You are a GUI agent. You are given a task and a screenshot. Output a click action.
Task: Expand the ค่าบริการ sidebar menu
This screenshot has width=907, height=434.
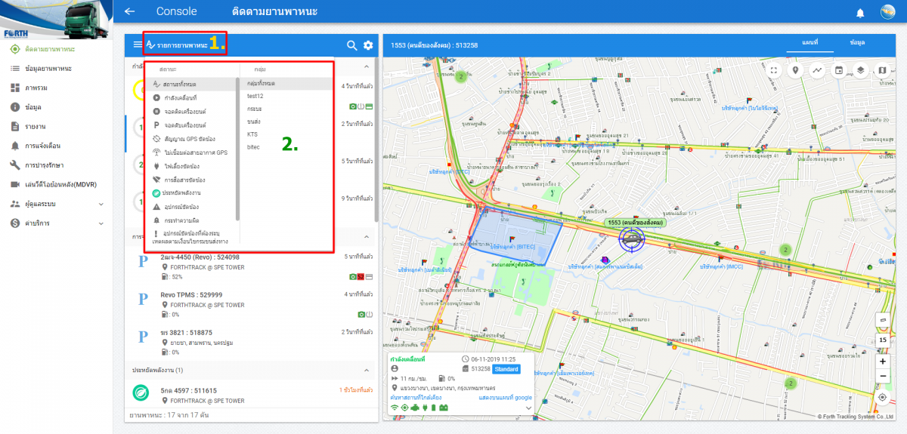click(101, 223)
